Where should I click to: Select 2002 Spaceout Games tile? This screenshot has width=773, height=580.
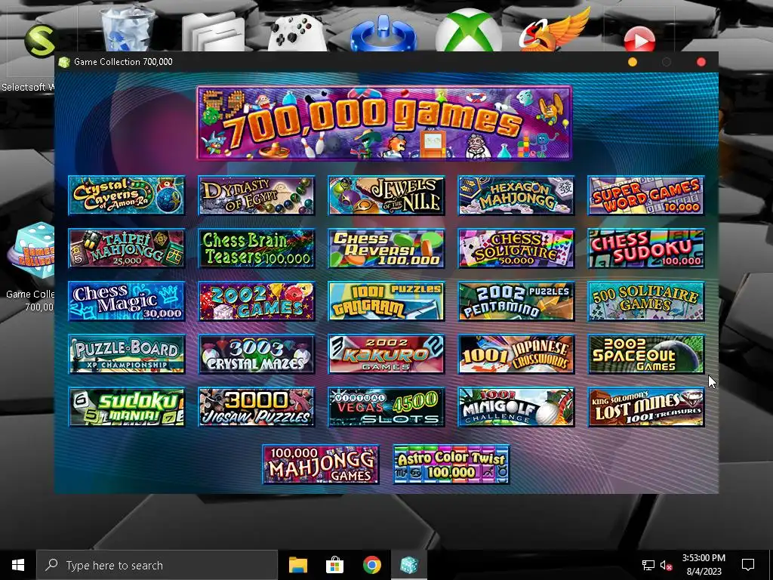tap(646, 354)
